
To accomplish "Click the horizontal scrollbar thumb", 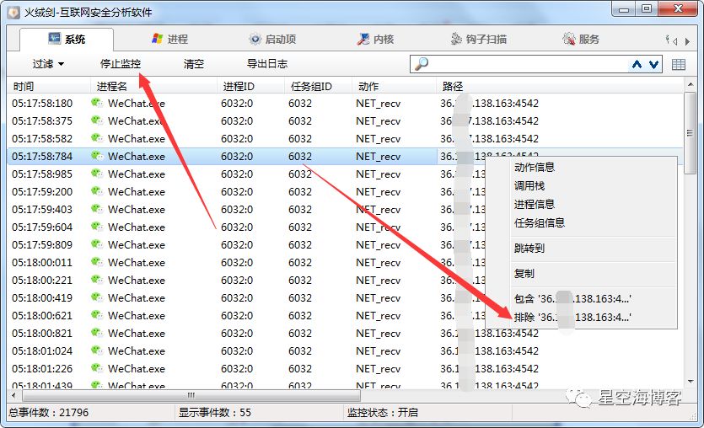I will pyautogui.click(x=191, y=395).
